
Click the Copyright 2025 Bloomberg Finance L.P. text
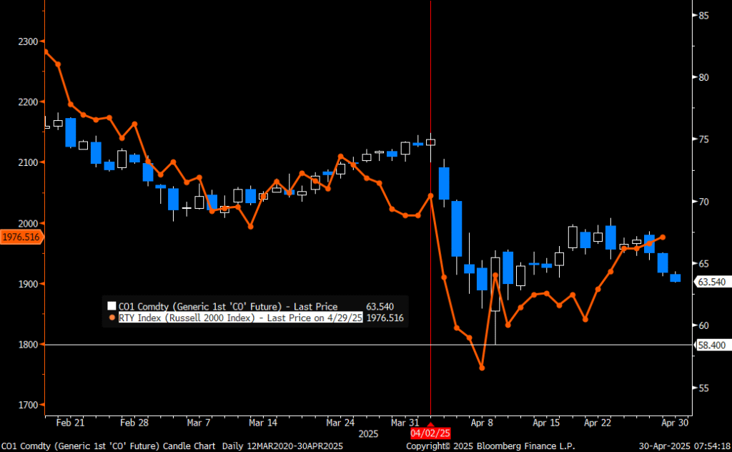click(x=490, y=446)
